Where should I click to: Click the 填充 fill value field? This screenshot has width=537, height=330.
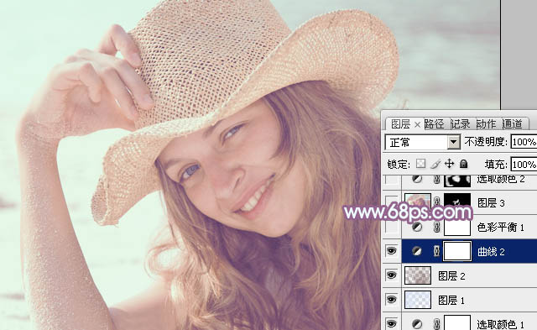(x=524, y=165)
